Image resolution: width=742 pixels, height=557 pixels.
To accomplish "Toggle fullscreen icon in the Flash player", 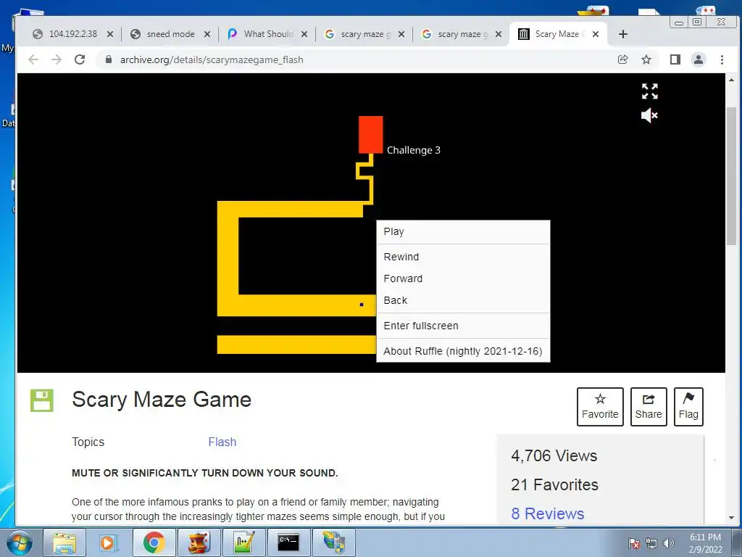I will click(x=650, y=91).
